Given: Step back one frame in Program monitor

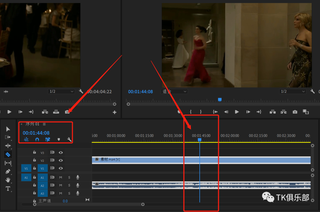Looking at the screenshot, I should (x=226, y=112).
